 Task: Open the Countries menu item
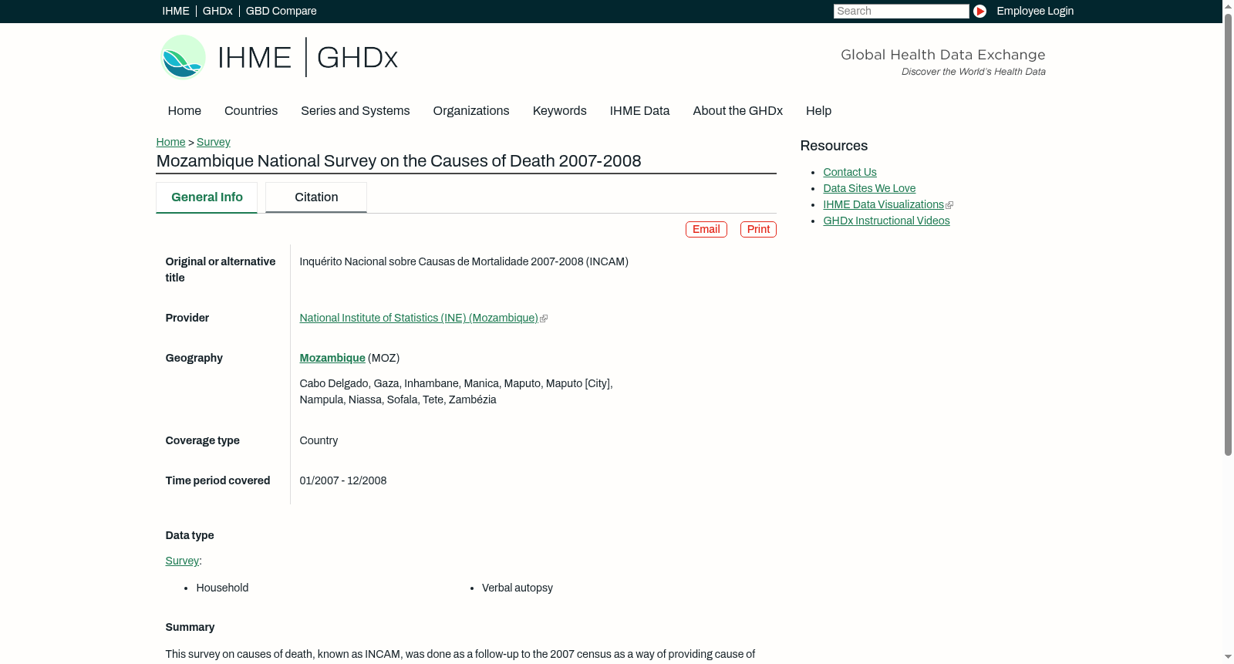tap(251, 111)
